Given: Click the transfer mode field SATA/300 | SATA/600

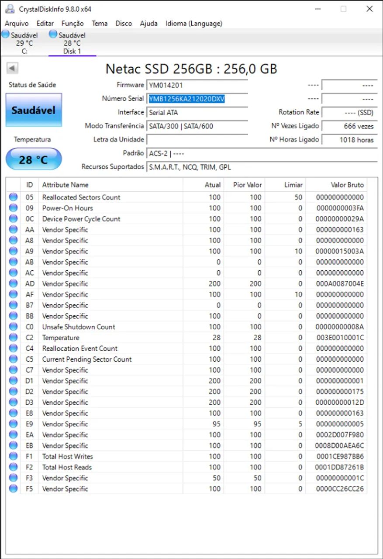Looking at the screenshot, I should tap(197, 126).
